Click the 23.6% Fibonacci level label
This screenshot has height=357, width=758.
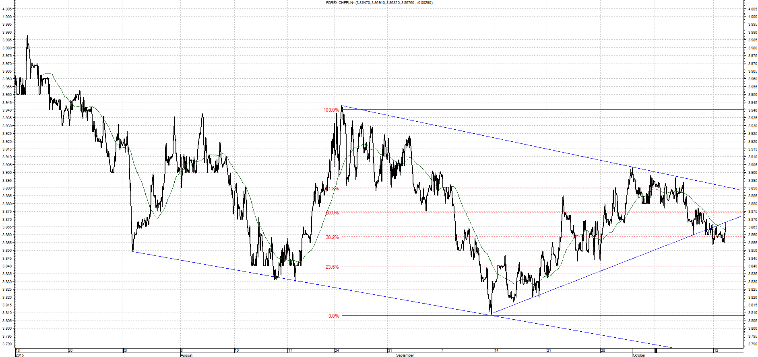[x=332, y=267]
